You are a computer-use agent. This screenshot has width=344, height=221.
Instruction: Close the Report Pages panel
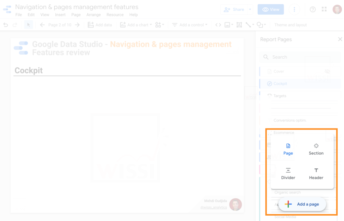pos(340,39)
